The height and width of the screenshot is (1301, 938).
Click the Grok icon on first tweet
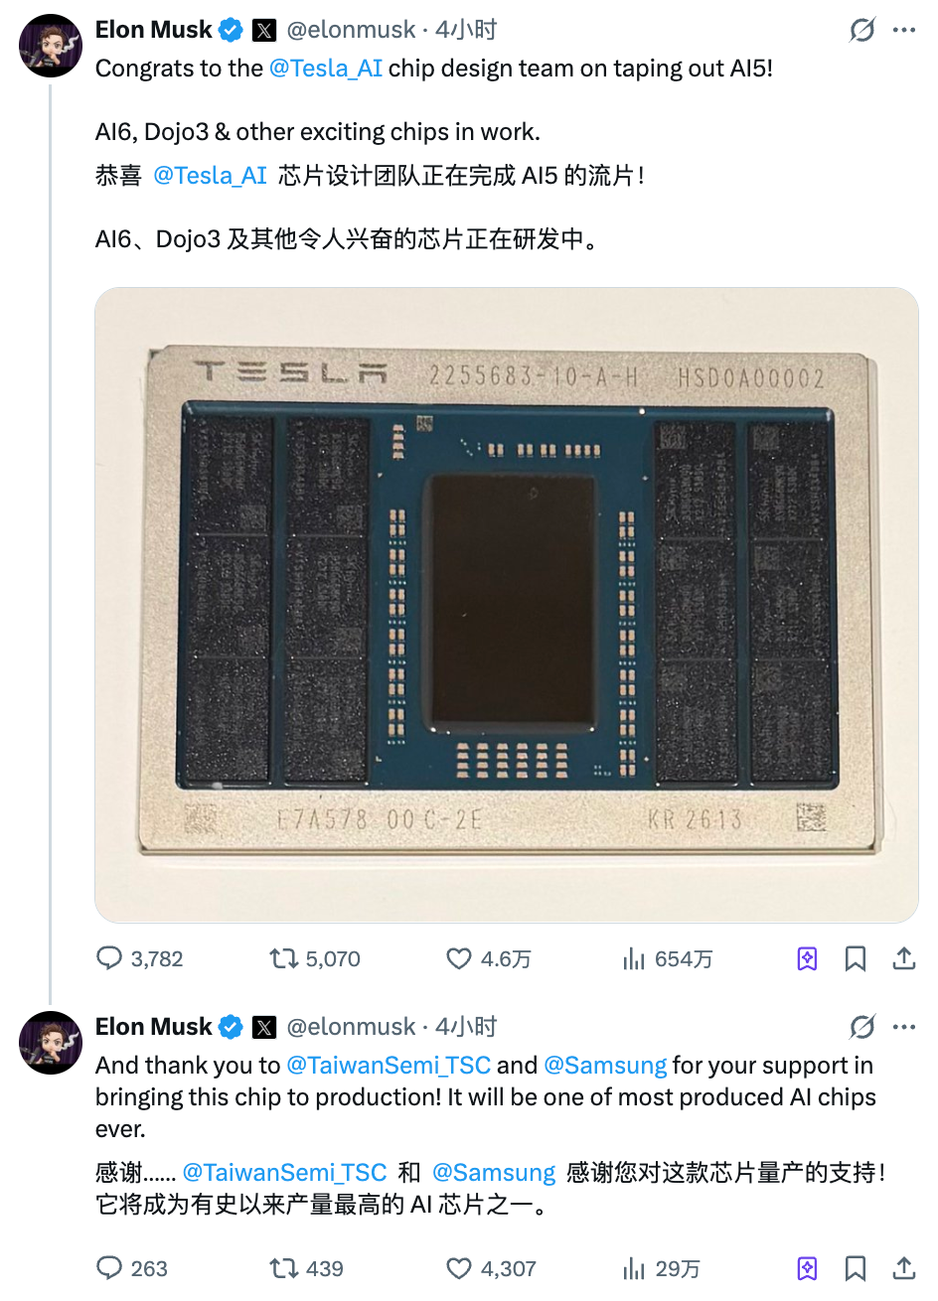[x=861, y=30]
